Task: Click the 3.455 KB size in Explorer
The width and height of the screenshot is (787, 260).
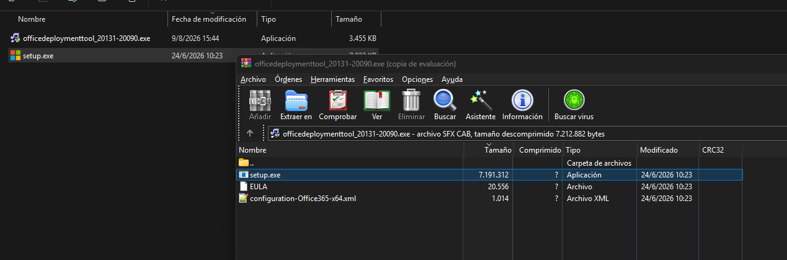Action: coord(362,38)
